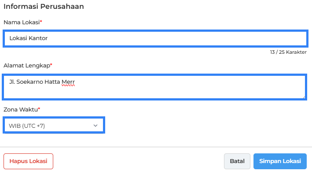Click the textarea resize grip corner

coord(304,97)
